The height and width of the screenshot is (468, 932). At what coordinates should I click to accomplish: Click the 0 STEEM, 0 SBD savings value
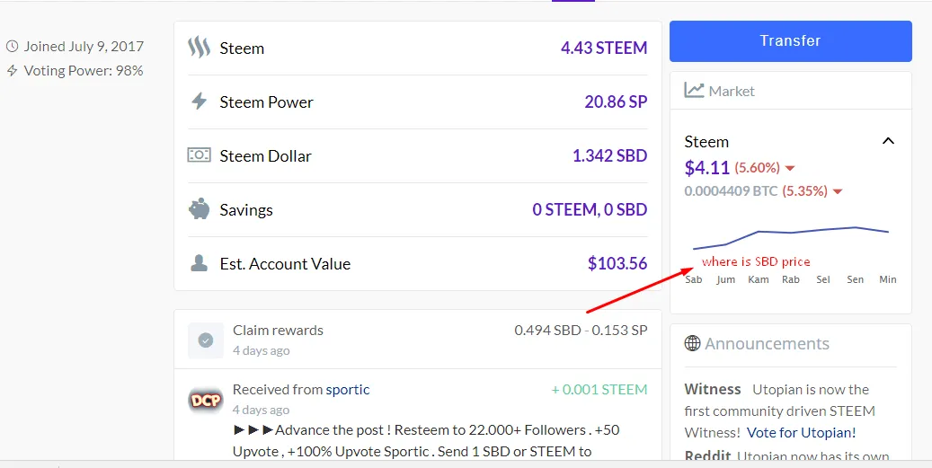(590, 209)
